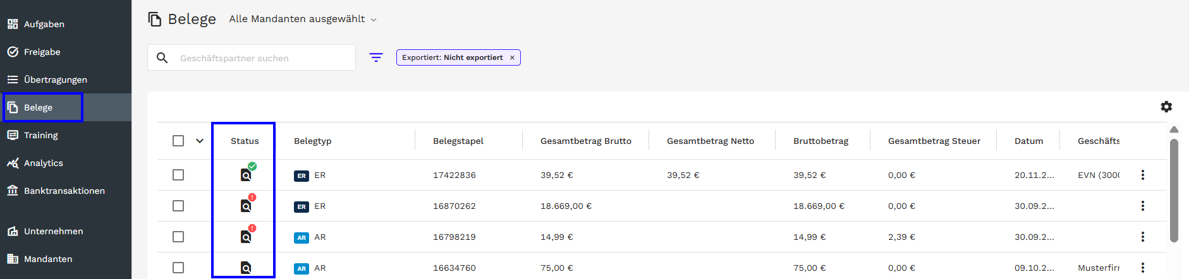This screenshot has width=1189, height=279.
Task: Click status icon for document 16634760
Action: pos(246,268)
